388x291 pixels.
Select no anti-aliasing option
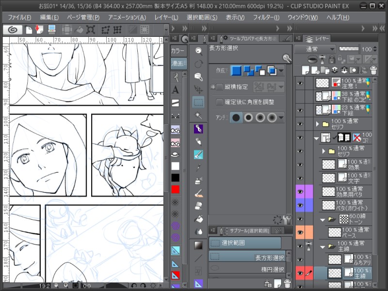click(236, 117)
